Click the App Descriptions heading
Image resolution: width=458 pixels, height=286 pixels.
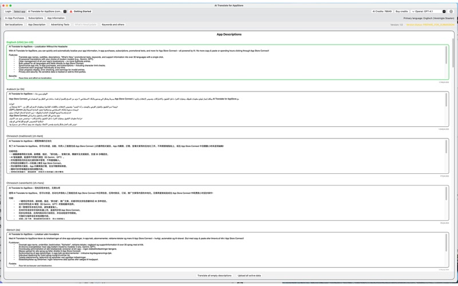229,34
